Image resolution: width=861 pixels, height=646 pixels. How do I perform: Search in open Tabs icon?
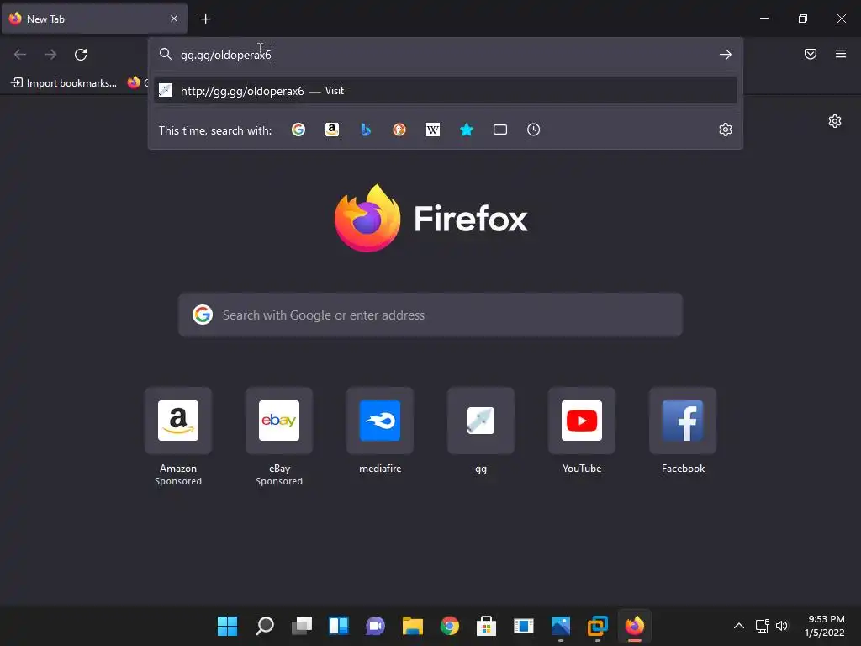(x=500, y=130)
